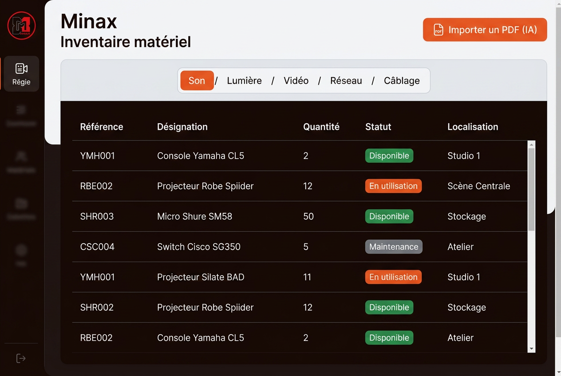This screenshot has height=376, width=561.
Task: Select reference CSC004
Action: (97, 247)
